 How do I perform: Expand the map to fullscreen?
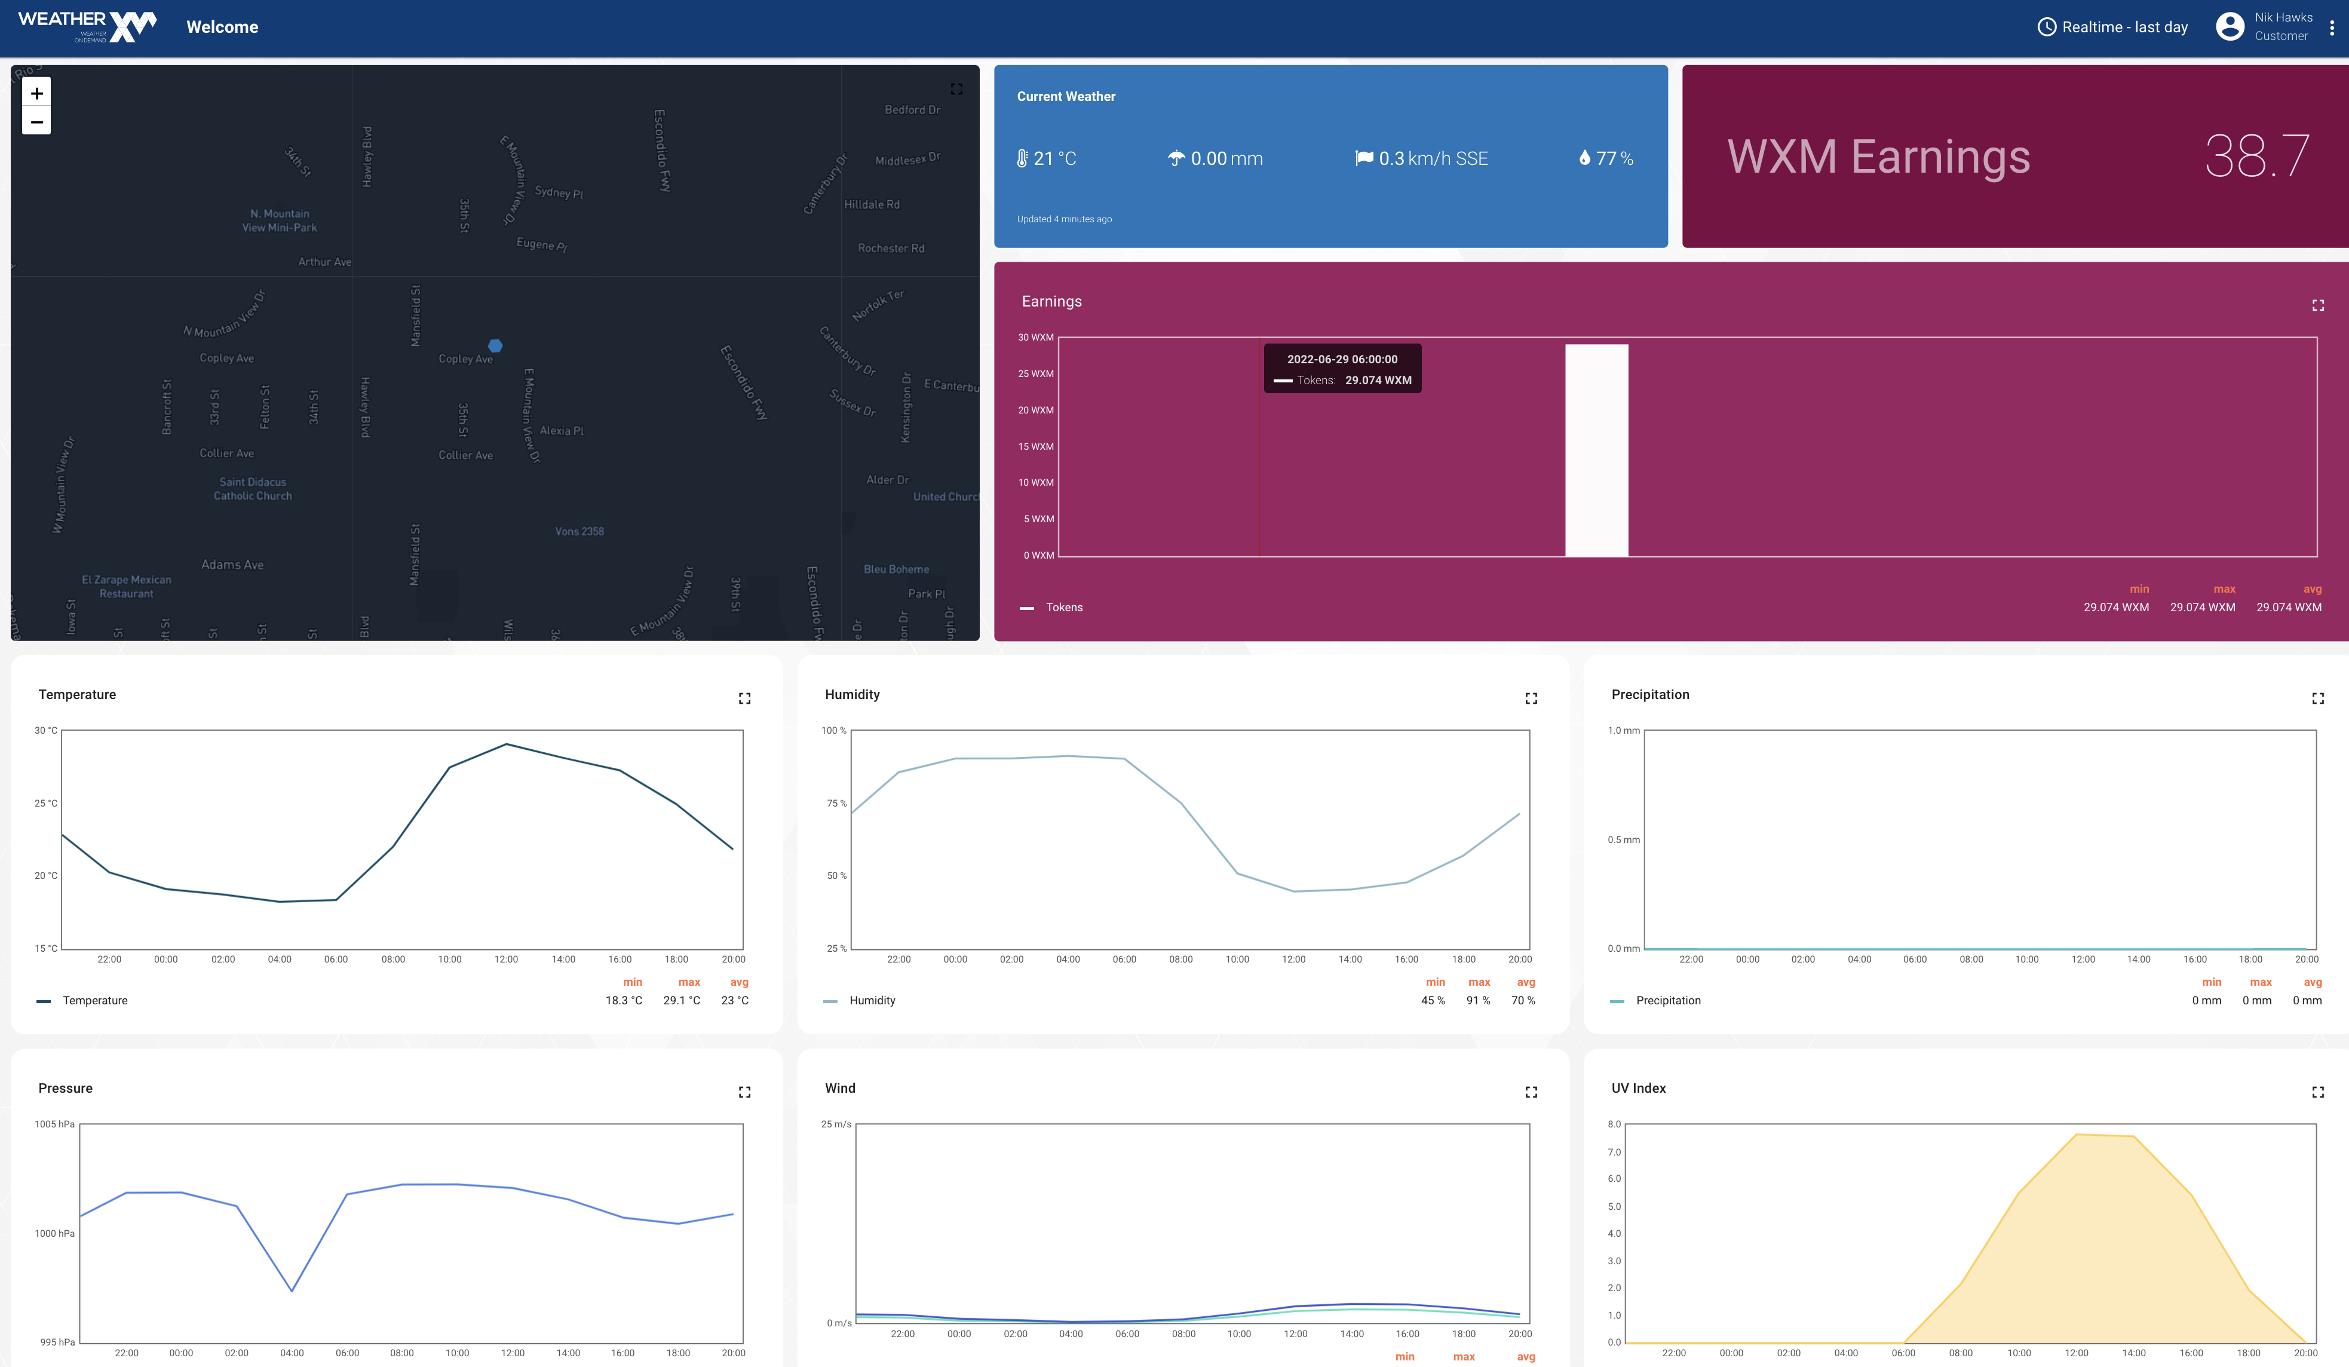[x=956, y=90]
